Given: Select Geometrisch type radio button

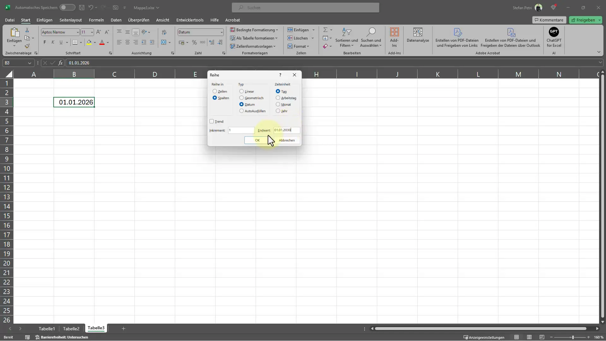Looking at the screenshot, I should coord(241,98).
